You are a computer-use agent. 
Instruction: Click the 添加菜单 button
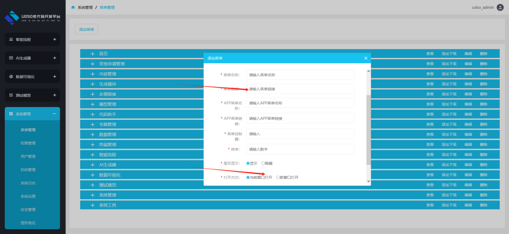click(x=87, y=29)
